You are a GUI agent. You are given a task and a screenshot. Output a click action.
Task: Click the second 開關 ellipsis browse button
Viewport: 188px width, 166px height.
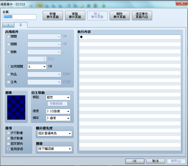tap(59, 44)
